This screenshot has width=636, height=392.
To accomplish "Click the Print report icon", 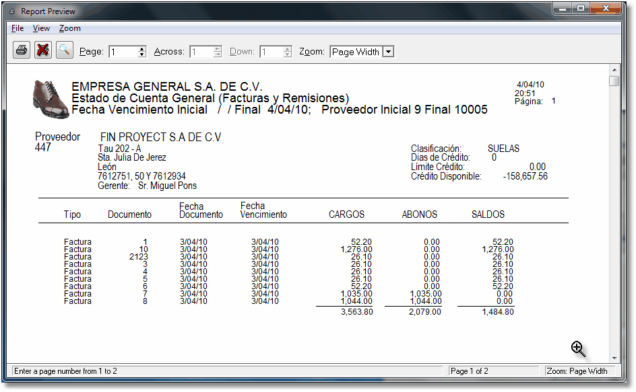I will [x=22, y=50].
